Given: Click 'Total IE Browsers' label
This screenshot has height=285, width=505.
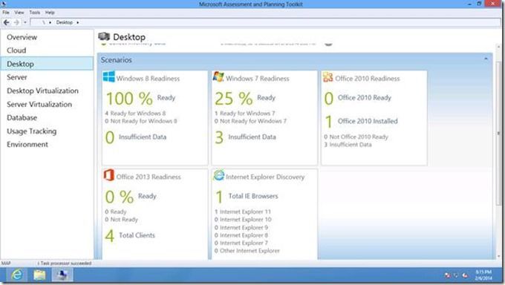Looking at the screenshot, I should coord(253,196).
